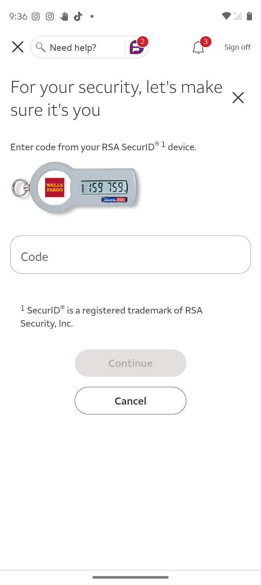The image size is (261, 585).
Task: Tap the 159 759 token display image
Action: 104,187
